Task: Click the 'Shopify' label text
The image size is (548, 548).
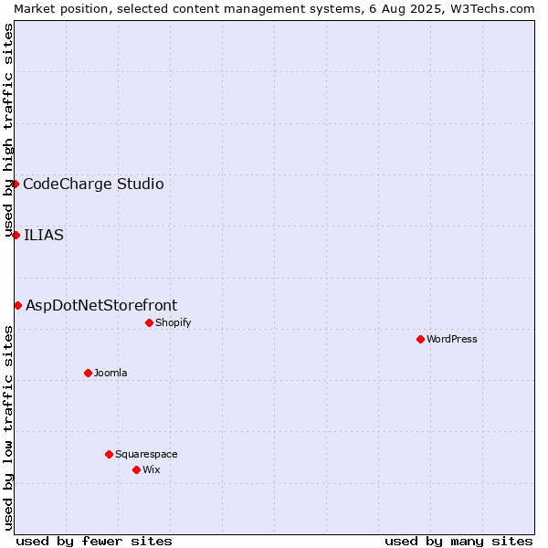Action: (173, 323)
